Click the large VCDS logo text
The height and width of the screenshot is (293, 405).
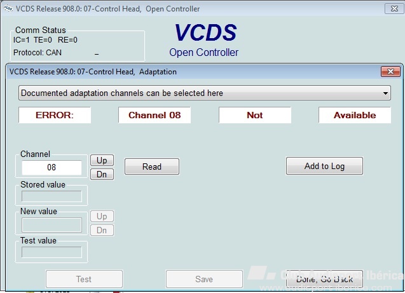point(205,32)
